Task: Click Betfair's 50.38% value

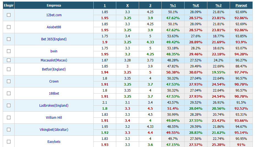Action: tap(173, 72)
